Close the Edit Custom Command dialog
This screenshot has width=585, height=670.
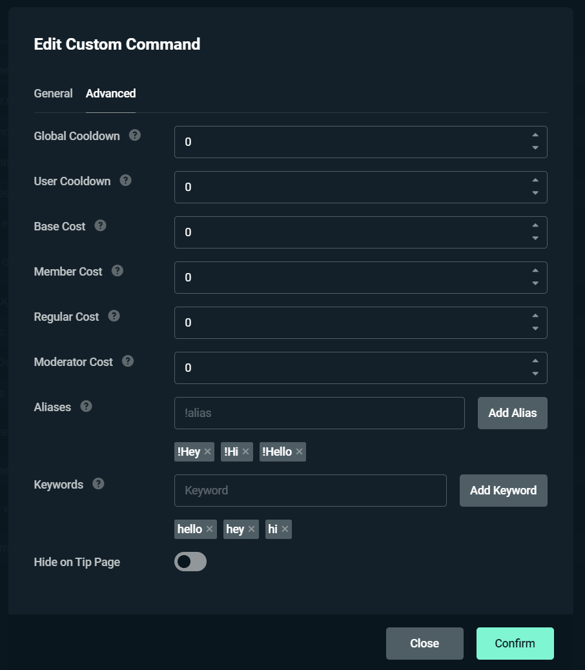click(x=424, y=644)
